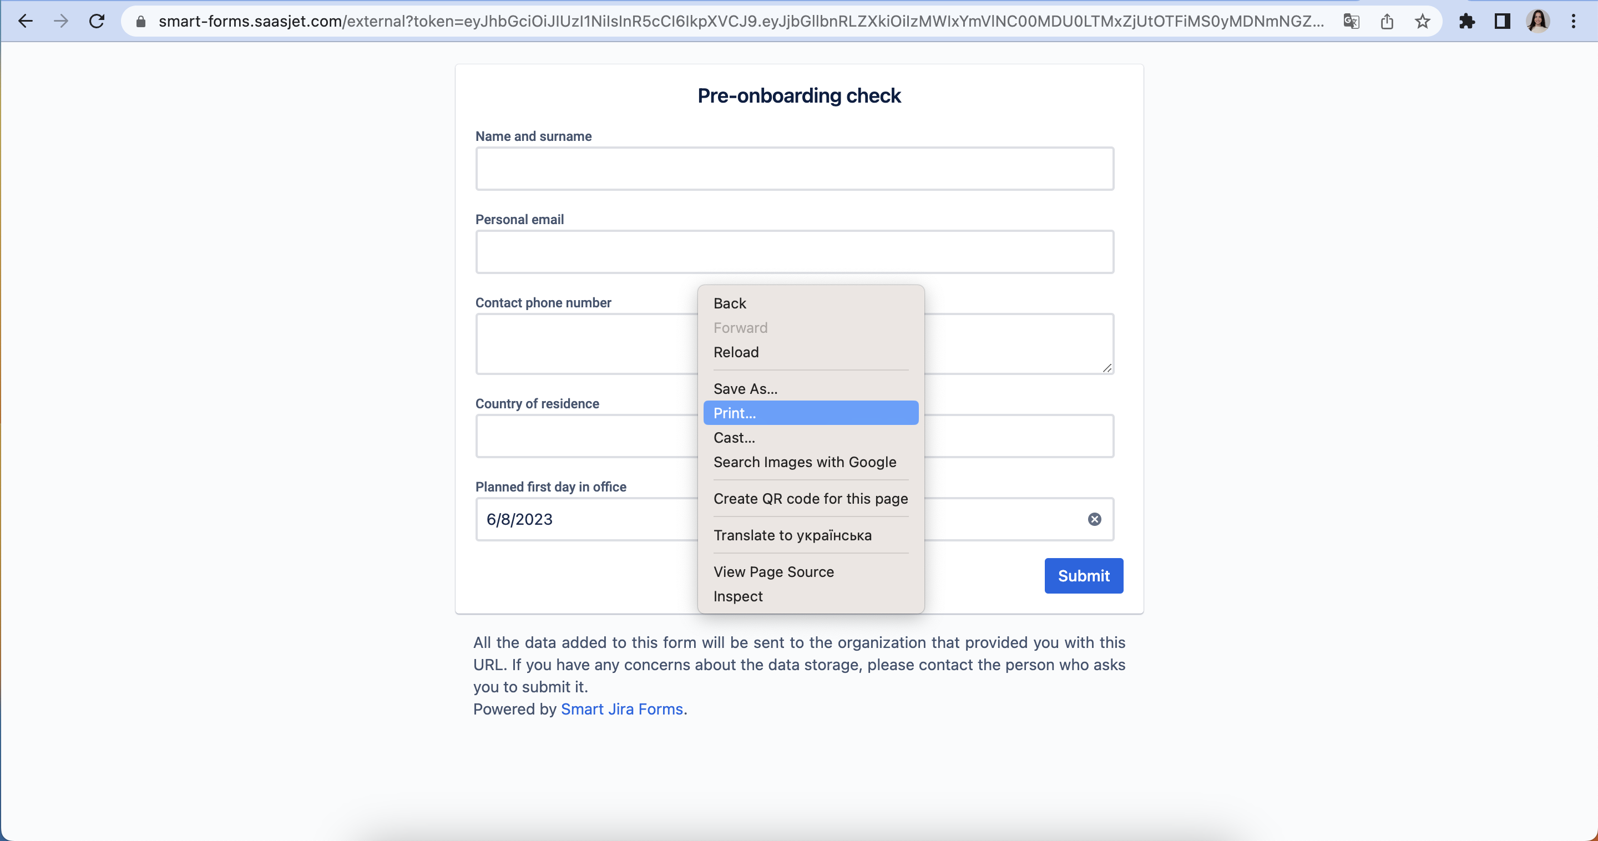Image resolution: width=1598 pixels, height=841 pixels.
Task: Reload the page with the toolbar icon
Action: click(x=97, y=21)
